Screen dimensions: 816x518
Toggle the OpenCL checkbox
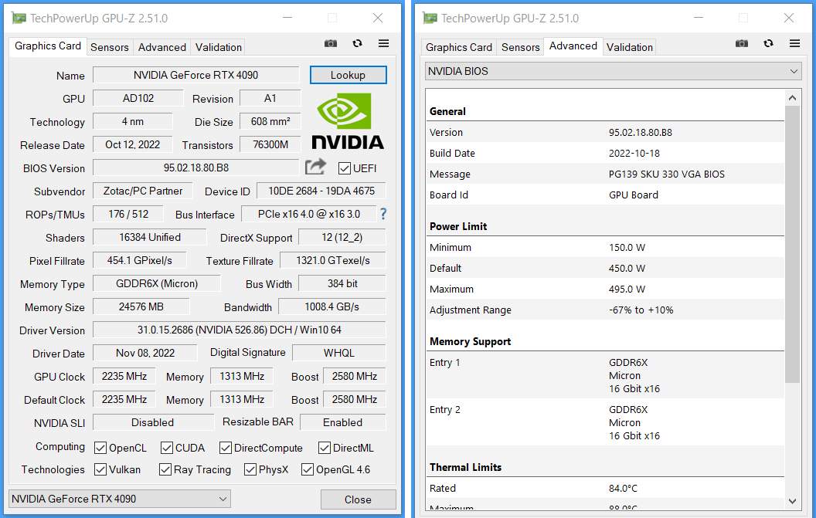tap(100, 448)
